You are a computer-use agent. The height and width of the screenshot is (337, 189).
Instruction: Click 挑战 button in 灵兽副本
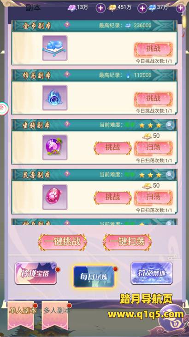click(112, 197)
